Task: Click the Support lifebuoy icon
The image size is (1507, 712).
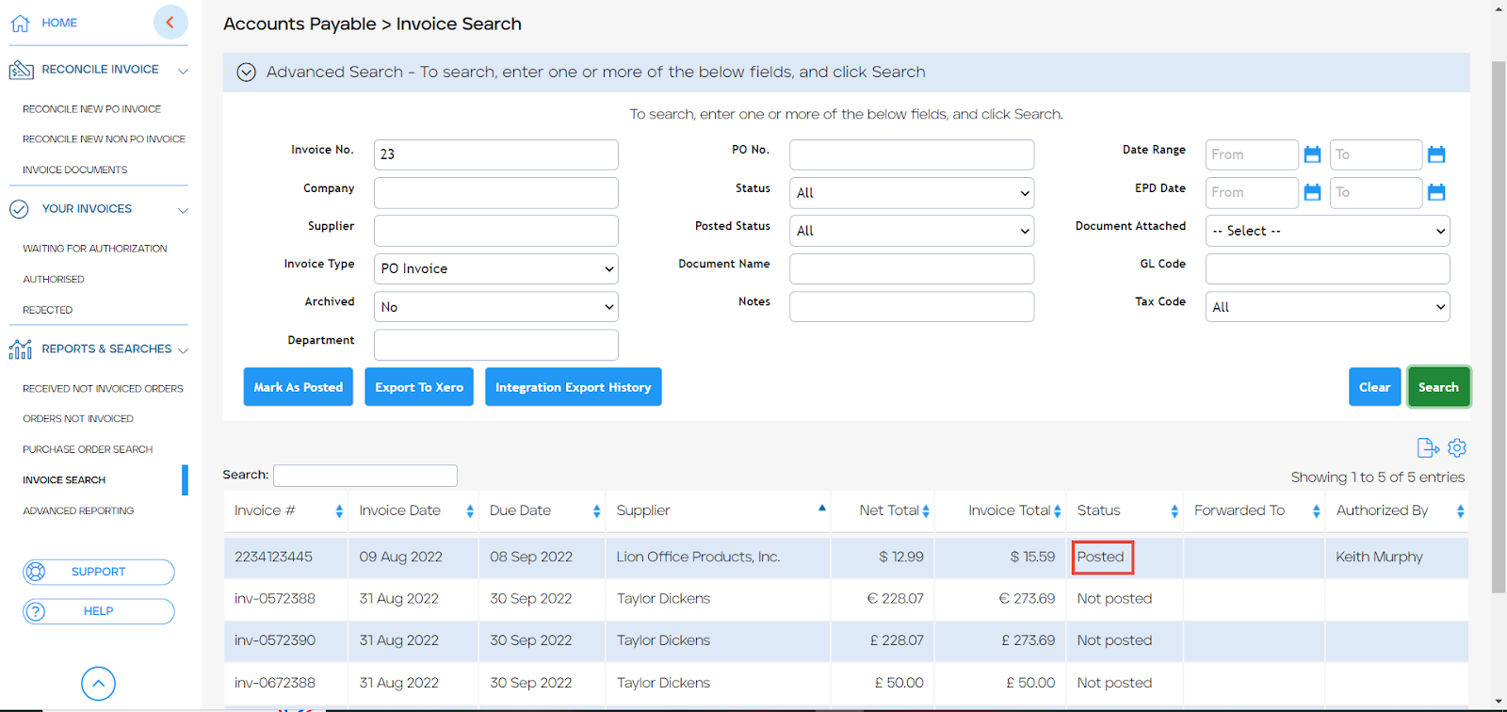Action: click(36, 572)
